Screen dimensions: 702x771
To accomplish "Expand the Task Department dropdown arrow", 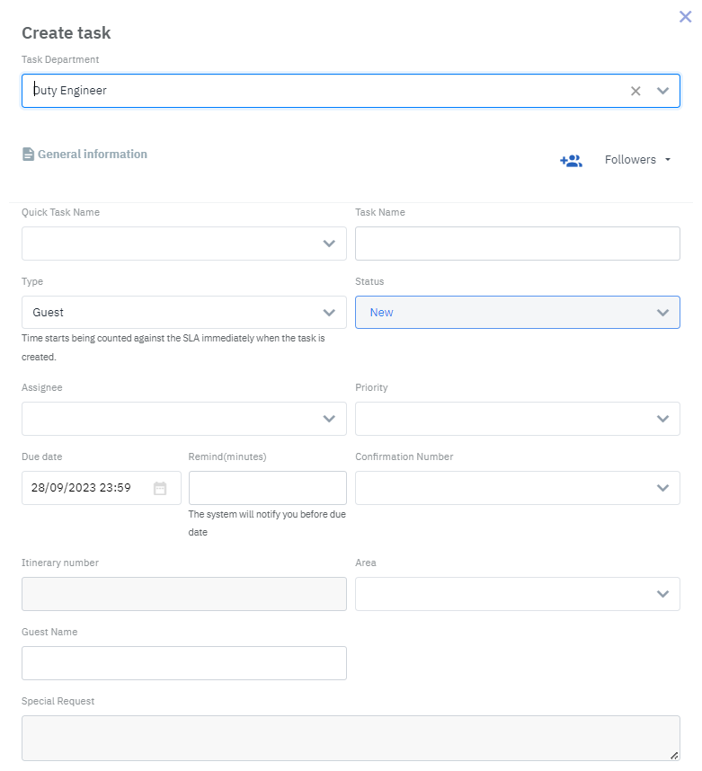I will point(663,91).
